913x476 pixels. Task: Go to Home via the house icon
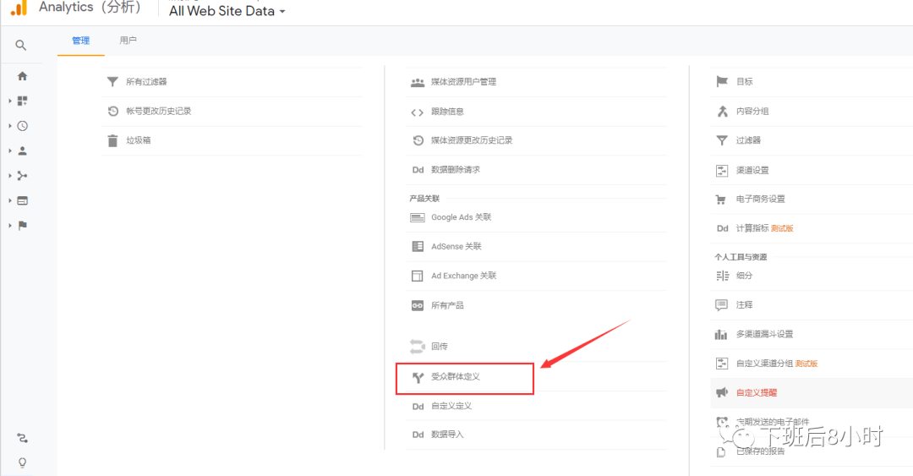point(22,76)
